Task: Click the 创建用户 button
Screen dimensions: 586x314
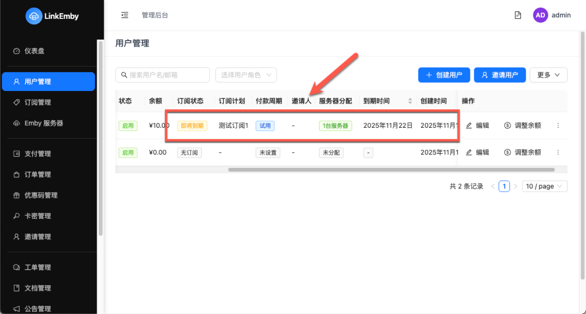Action: 444,75
